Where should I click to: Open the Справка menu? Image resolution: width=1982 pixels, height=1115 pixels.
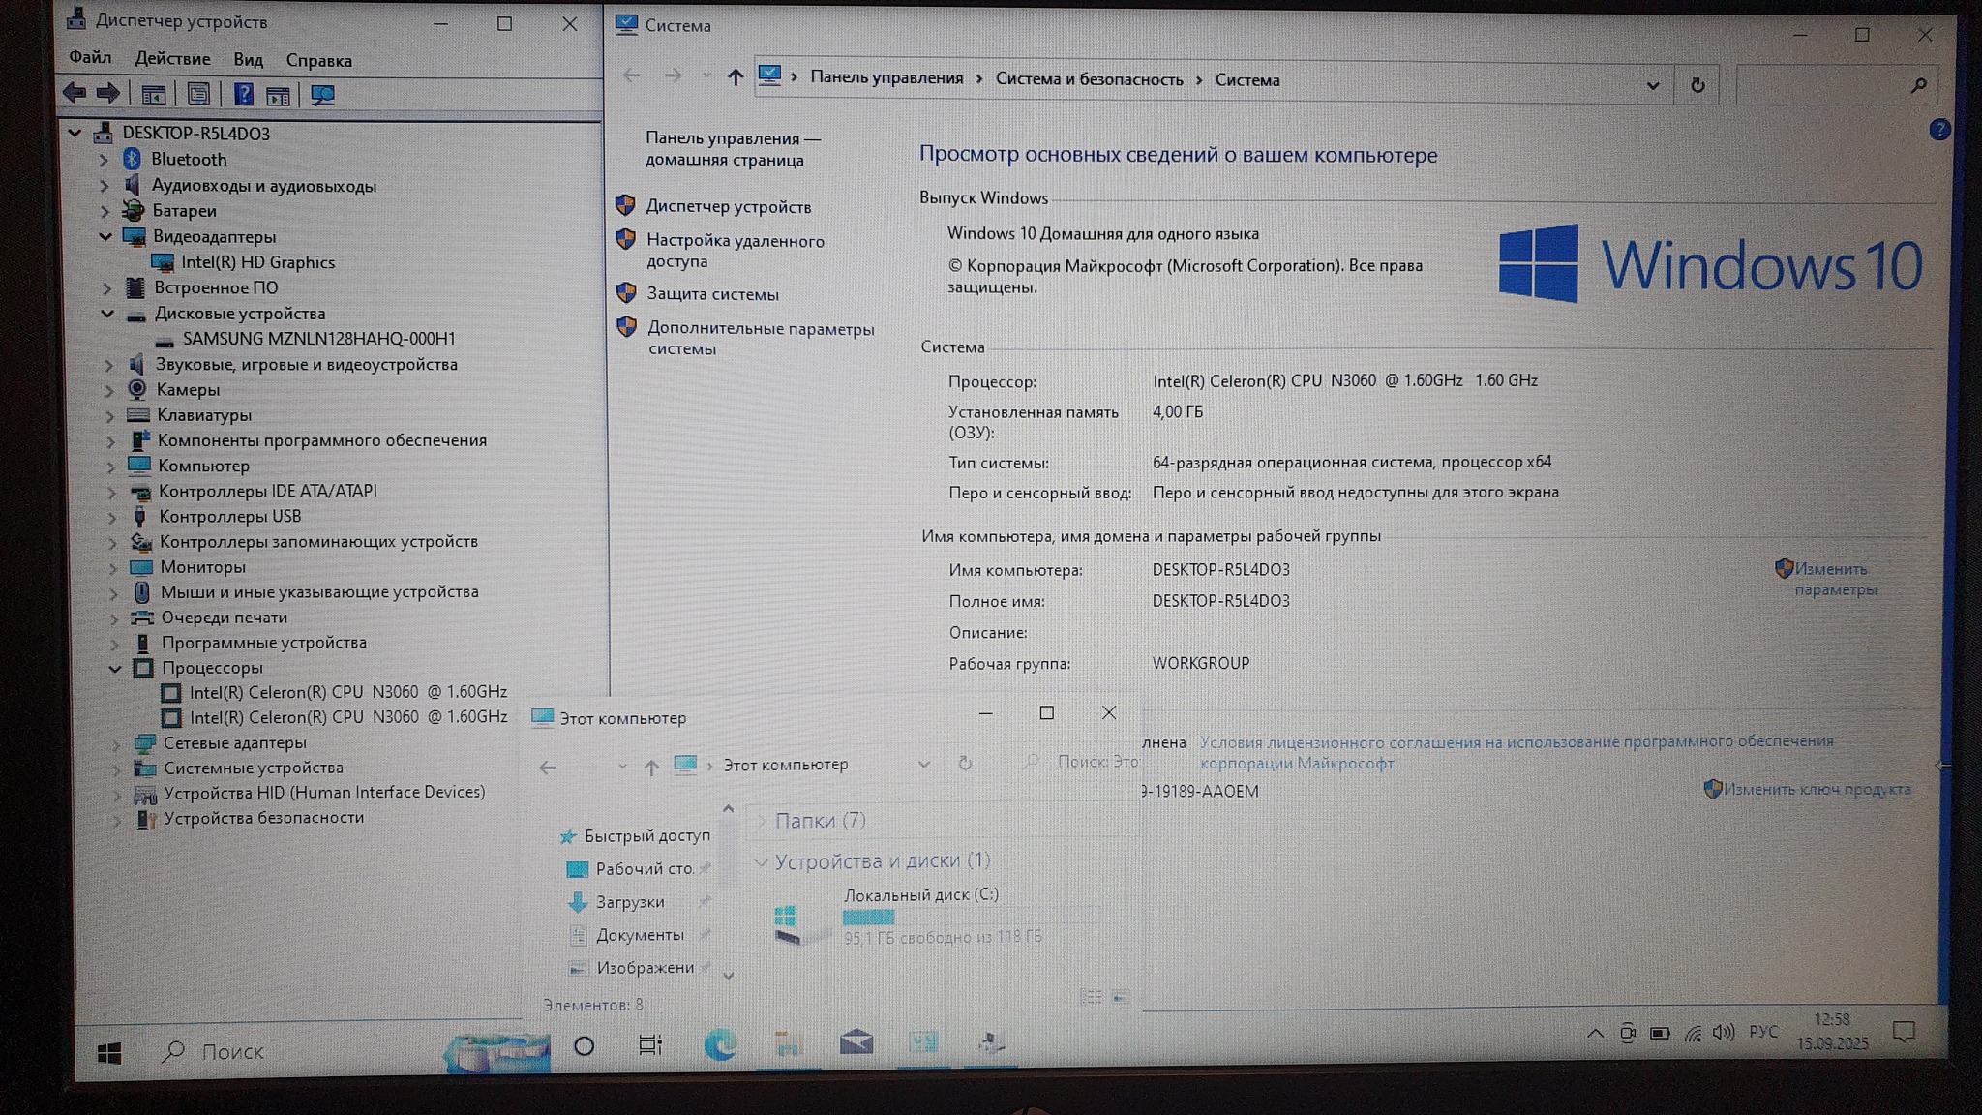318,60
